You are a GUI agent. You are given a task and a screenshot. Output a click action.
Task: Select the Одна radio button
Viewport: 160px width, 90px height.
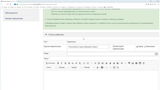pos(137,47)
